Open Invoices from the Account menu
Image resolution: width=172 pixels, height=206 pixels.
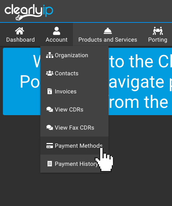pos(74,91)
